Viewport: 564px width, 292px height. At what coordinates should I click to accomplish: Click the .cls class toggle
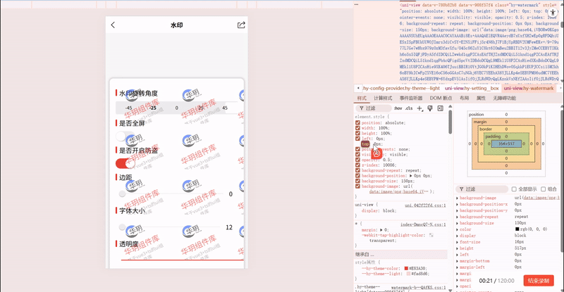(x=409, y=108)
